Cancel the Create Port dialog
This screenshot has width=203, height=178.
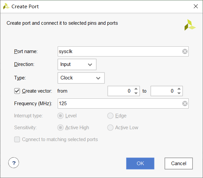pos(179,163)
